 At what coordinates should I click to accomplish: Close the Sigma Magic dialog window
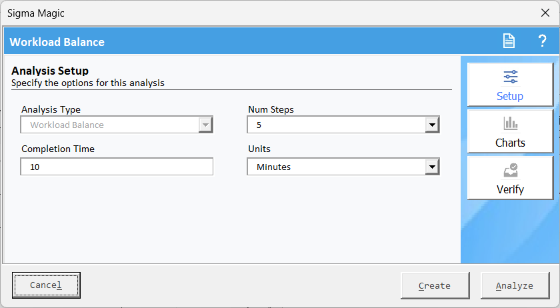click(545, 13)
